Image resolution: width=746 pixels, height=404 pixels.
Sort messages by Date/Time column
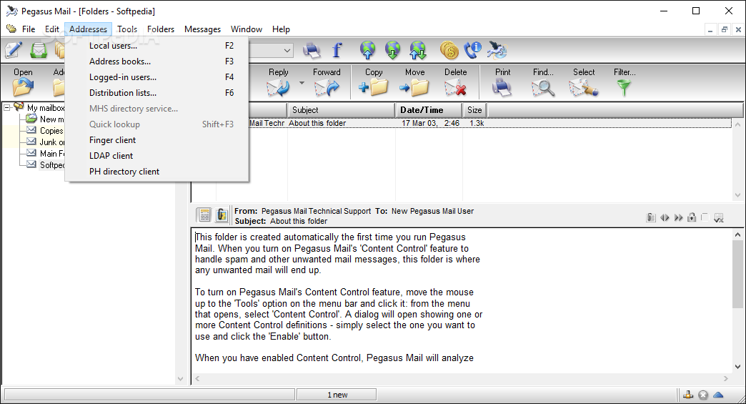(x=429, y=110)
